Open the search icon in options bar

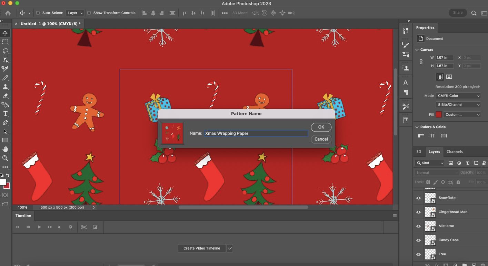point(474,13)
